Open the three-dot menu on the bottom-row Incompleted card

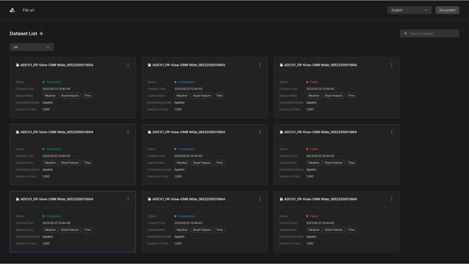tap(260, 199)
